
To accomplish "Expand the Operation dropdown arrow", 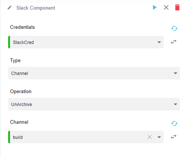I will tap(175, 104).
